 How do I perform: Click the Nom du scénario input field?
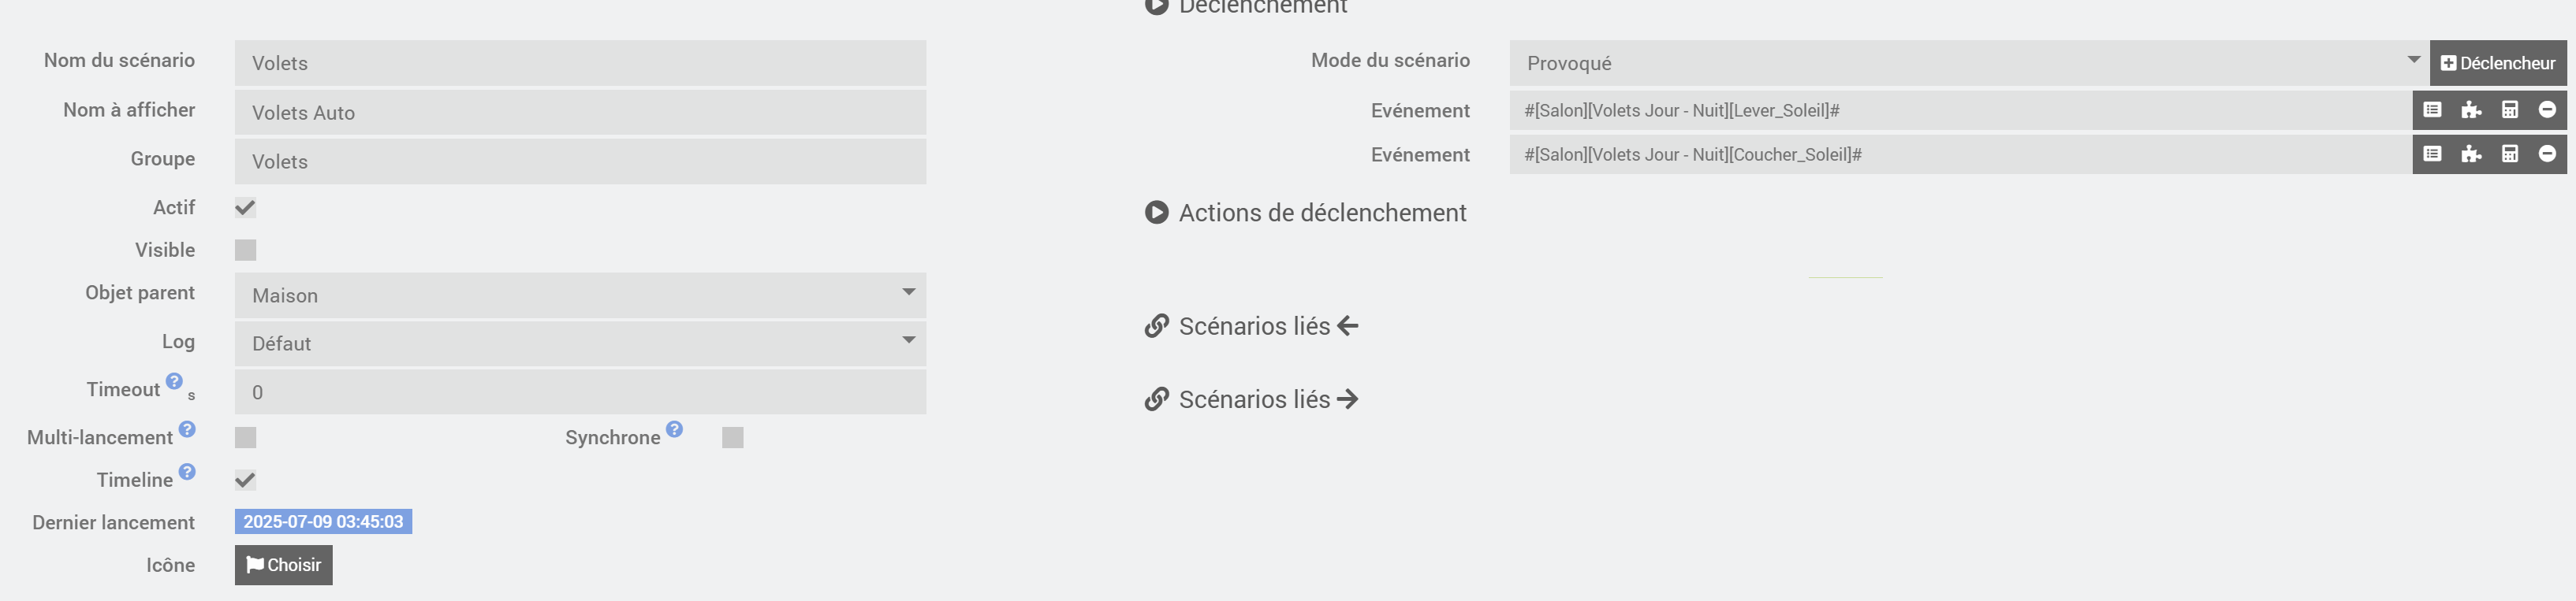point(580,63)
